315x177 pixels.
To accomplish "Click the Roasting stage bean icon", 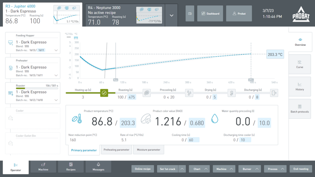I will (146, 93).
